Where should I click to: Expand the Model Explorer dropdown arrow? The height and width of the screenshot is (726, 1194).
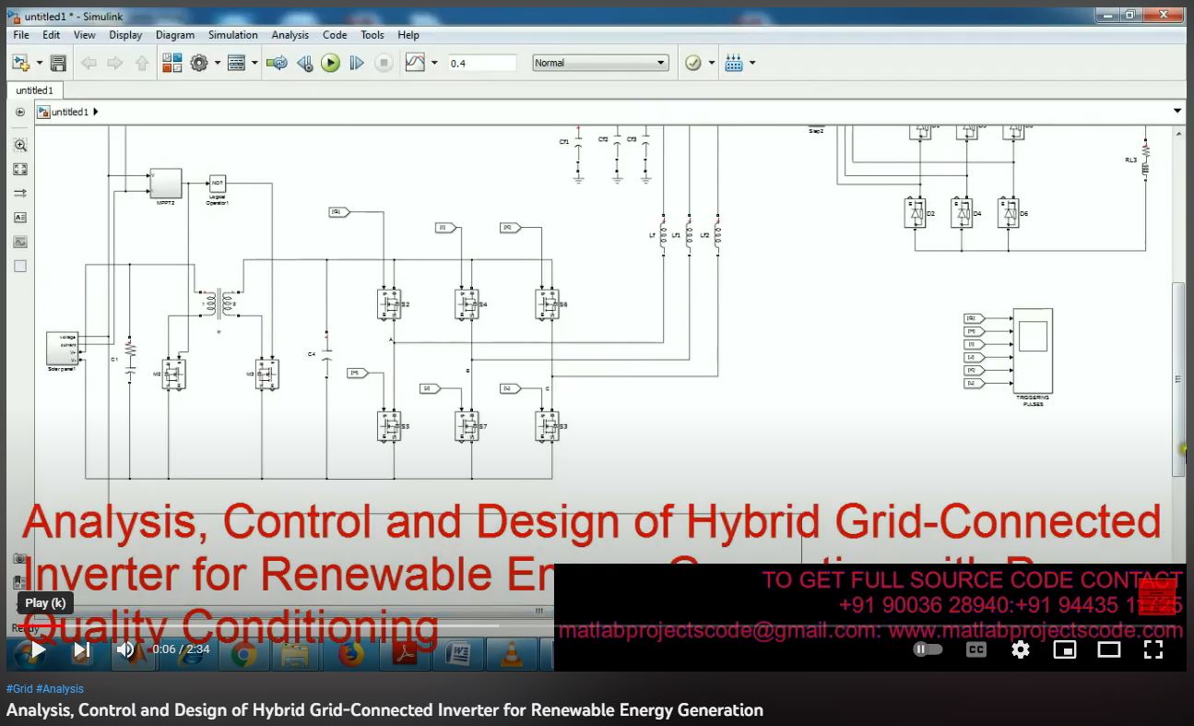pyautogui.click(x=254, y=63)
